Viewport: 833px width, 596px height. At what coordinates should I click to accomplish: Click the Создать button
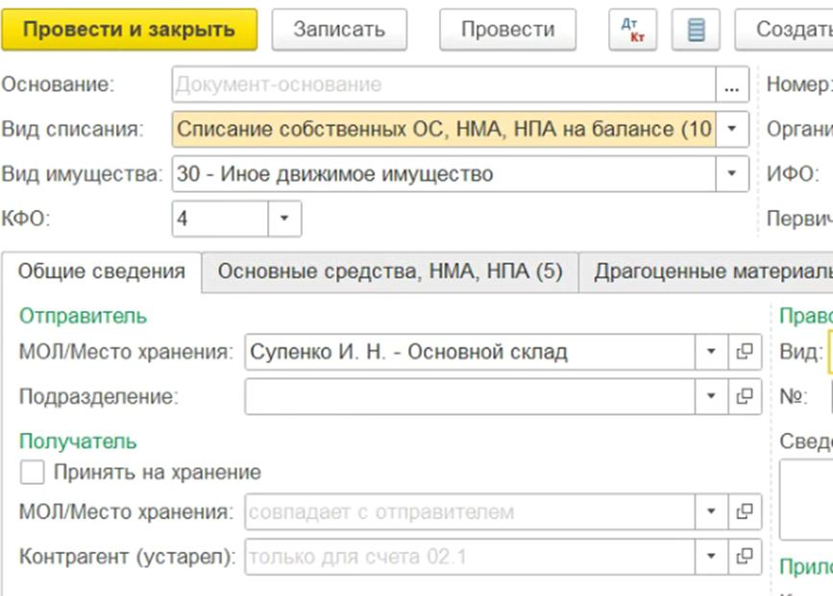(x=784, y=30)
